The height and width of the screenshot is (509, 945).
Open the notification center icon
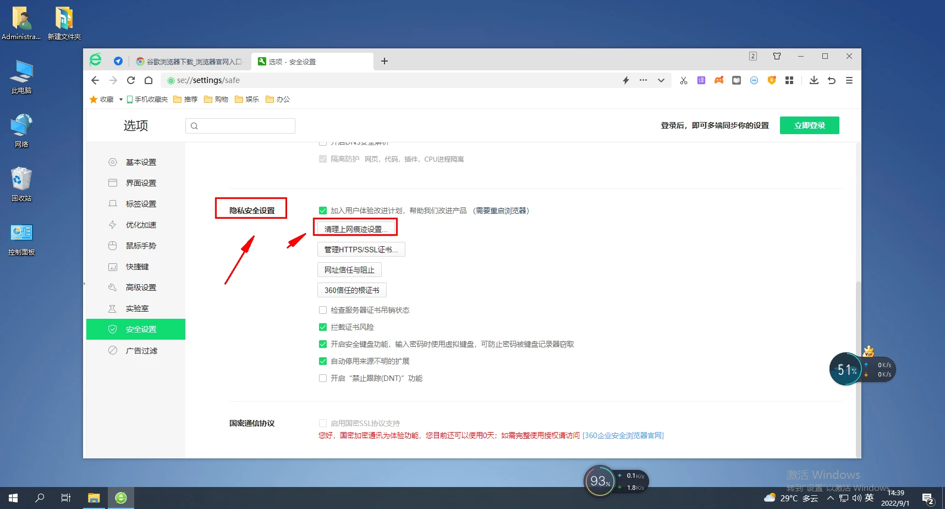[x=928, y=499]
